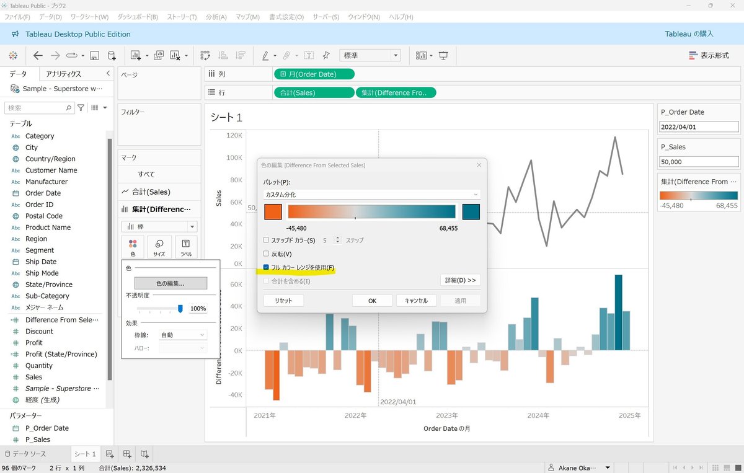Viewport: 744px width, 473px height.
Task: Open the 分析(A) menu
Action: pos(216,17)
